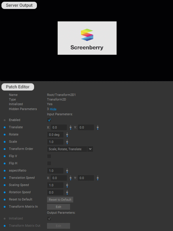The image size is (173, 231).
Task: Click the aspectRatio slider handle
Action: pos(67,171)
